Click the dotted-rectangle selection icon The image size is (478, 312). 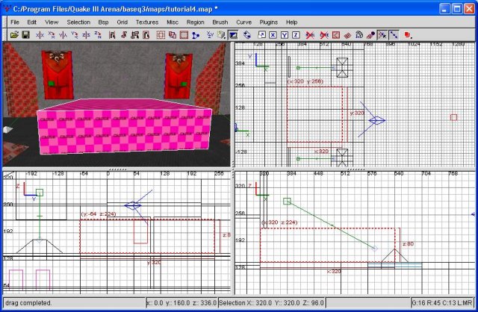(x=161, y=35)
